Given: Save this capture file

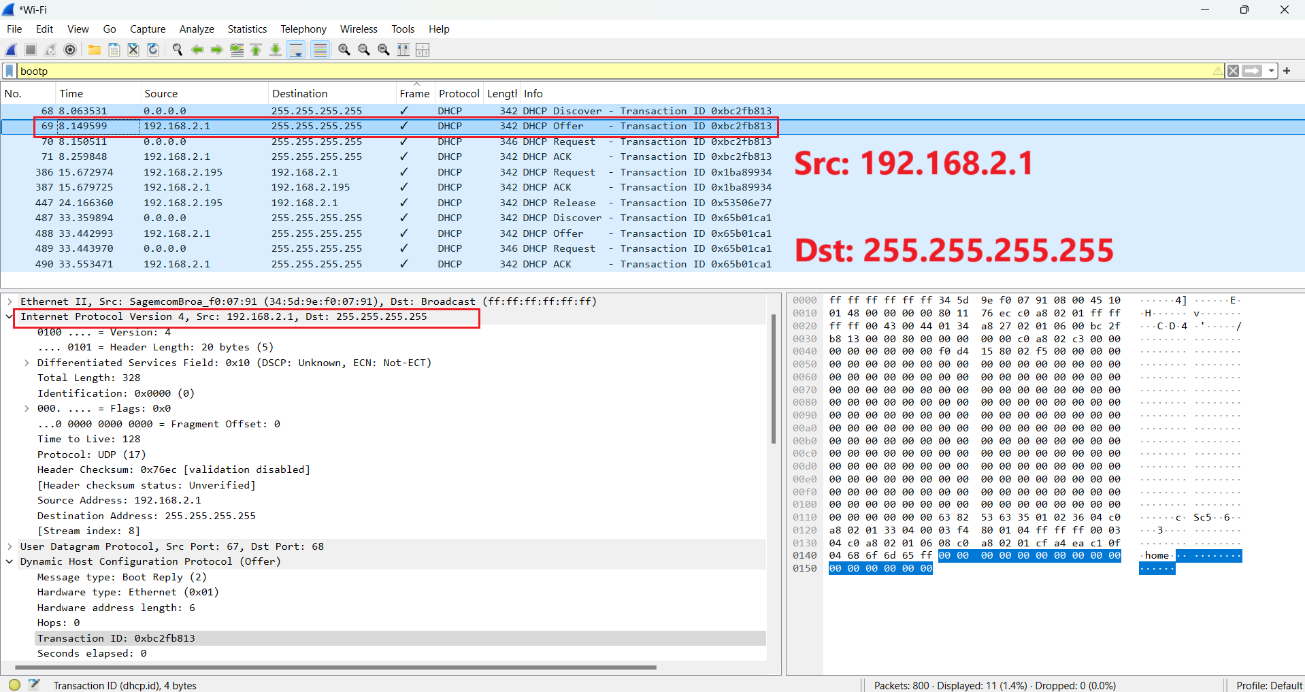Looking at the screenshot, I should [x=114, y=50].
